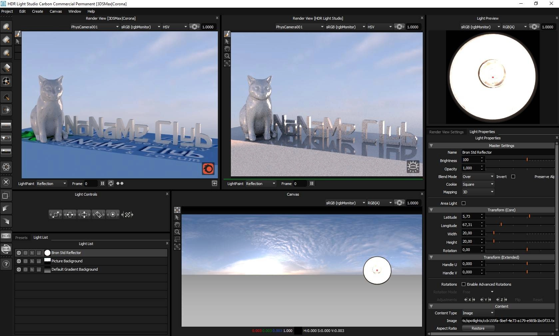Collapse the Master Settings section
This screenshot has width=559, height=336.
(431, 146)
